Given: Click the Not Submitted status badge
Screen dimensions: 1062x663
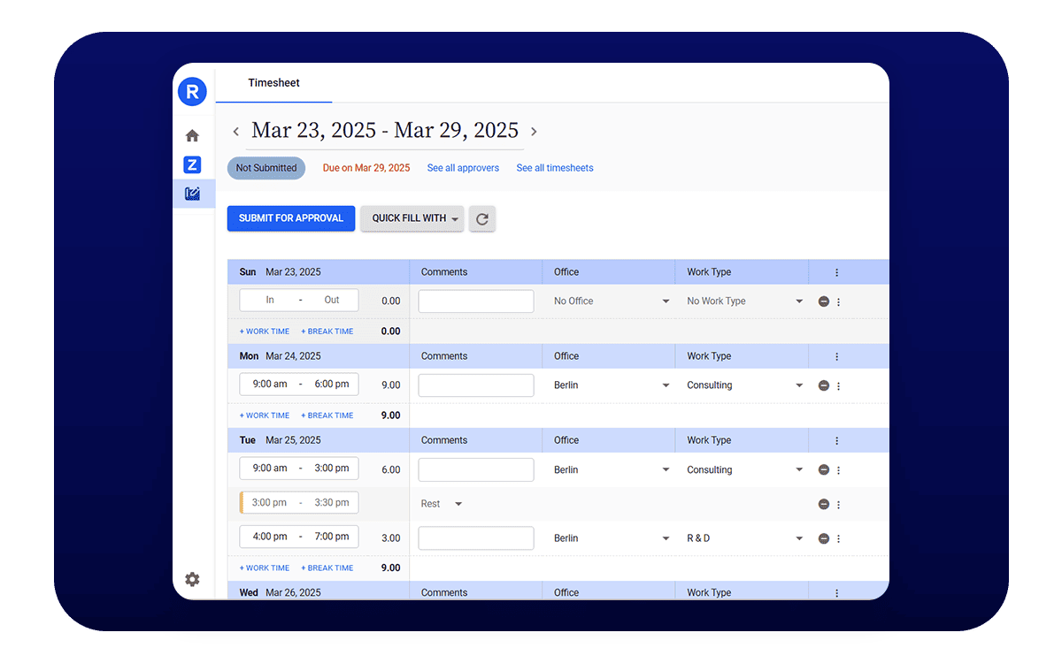Looking at the screenshot, I should (x=266, y=168).
